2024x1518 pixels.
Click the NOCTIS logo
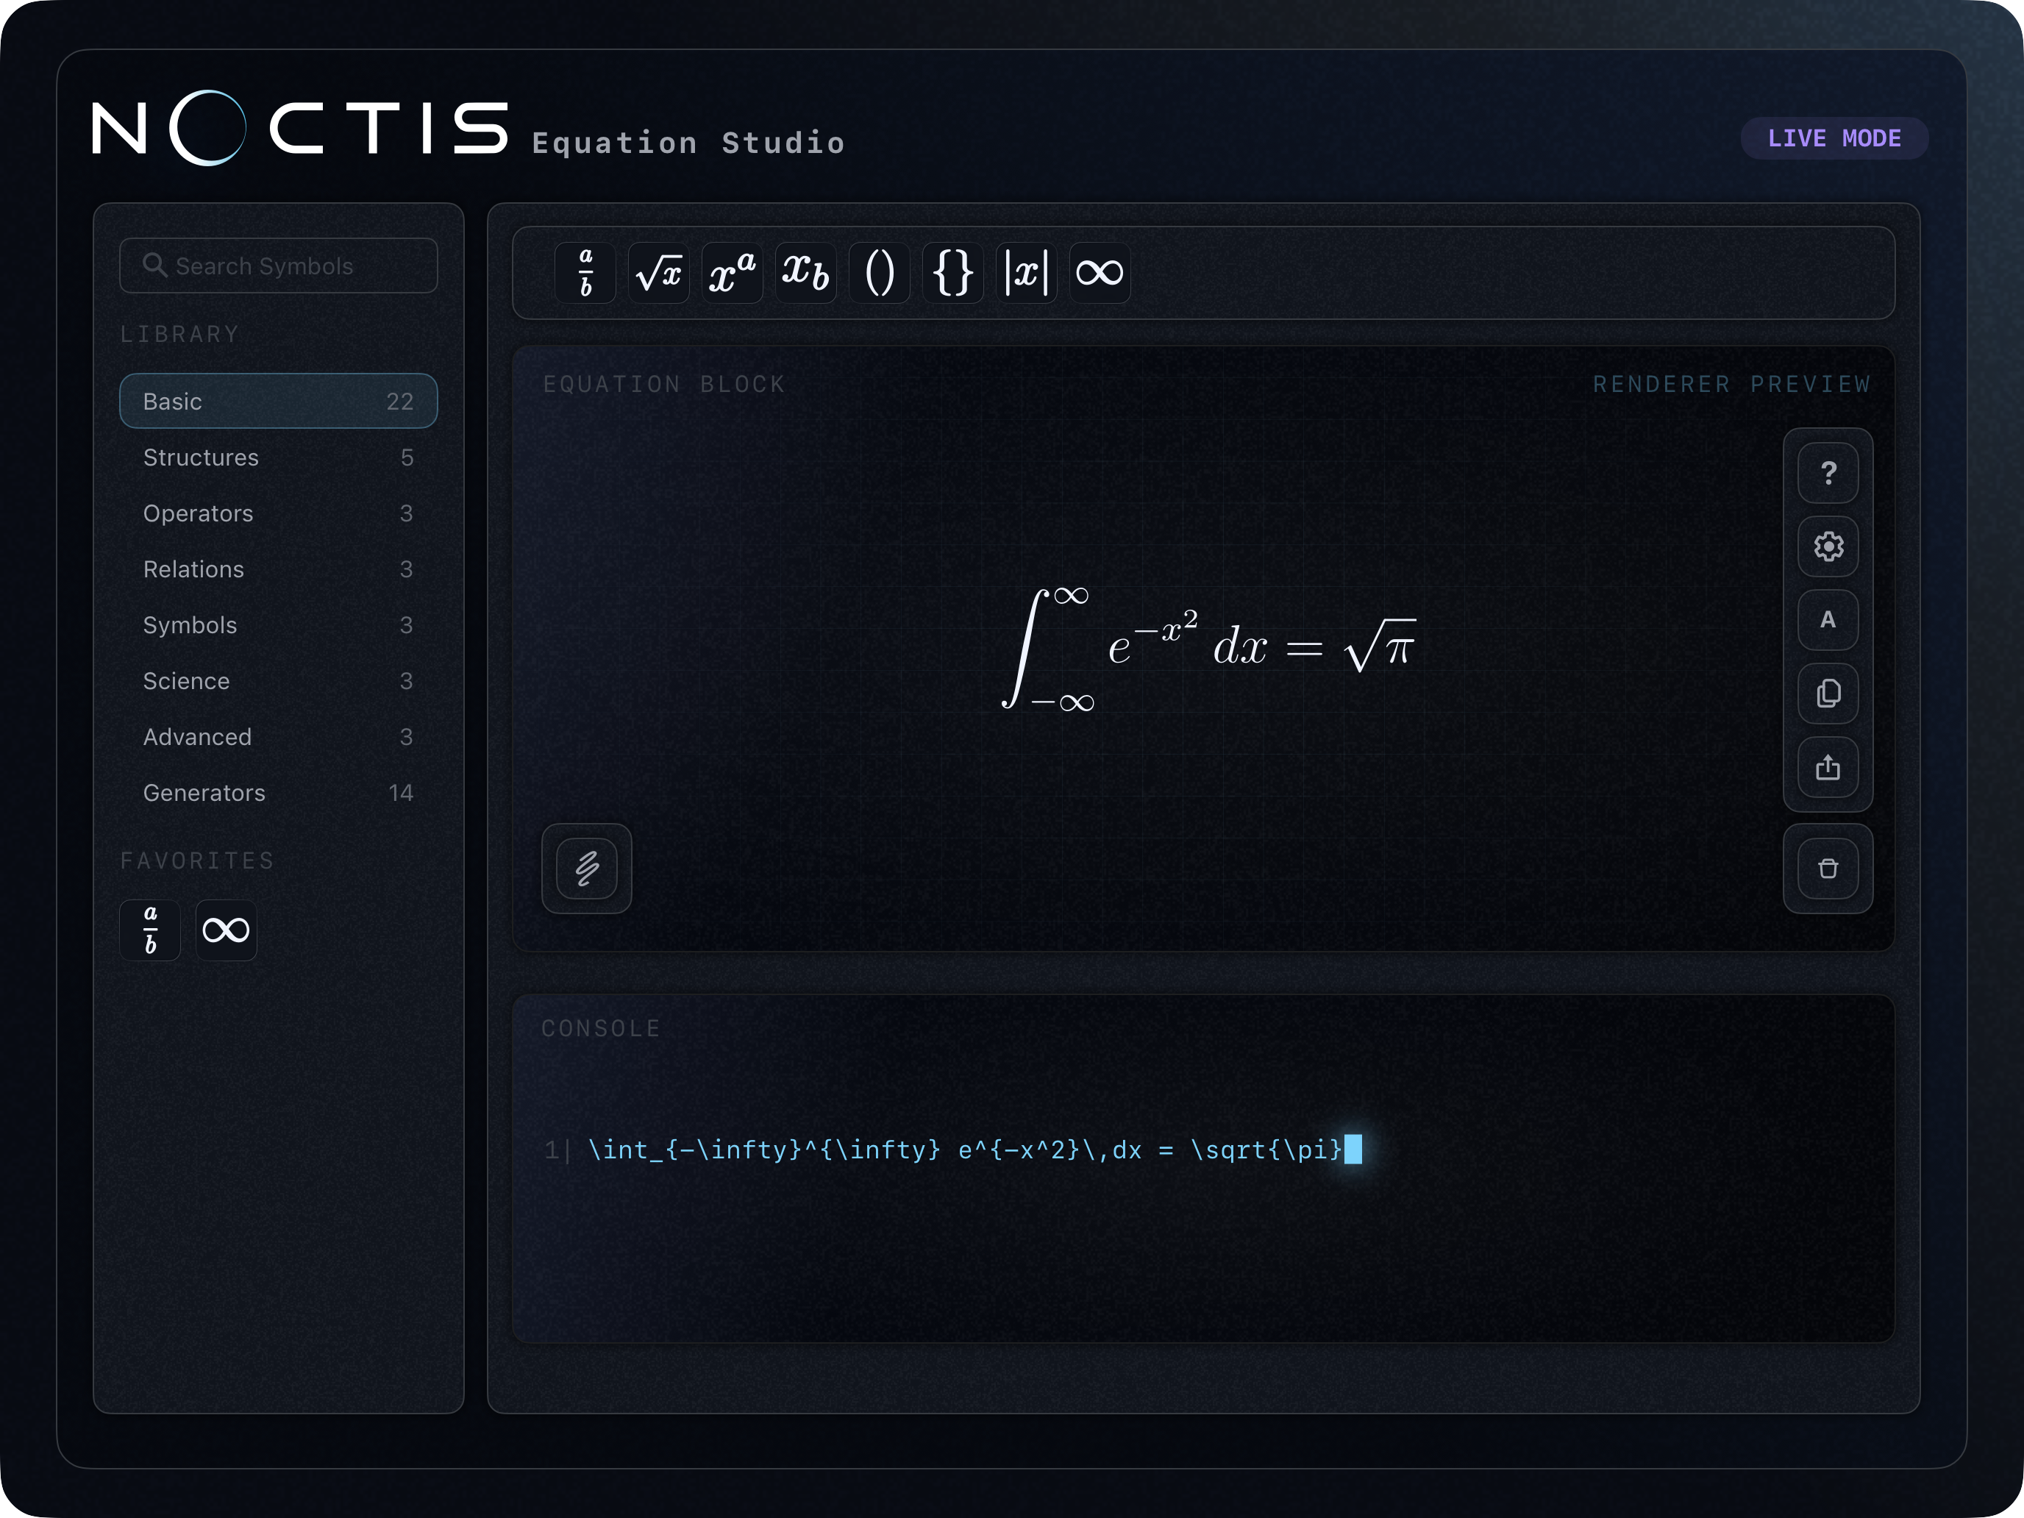[x=300, y=127]
